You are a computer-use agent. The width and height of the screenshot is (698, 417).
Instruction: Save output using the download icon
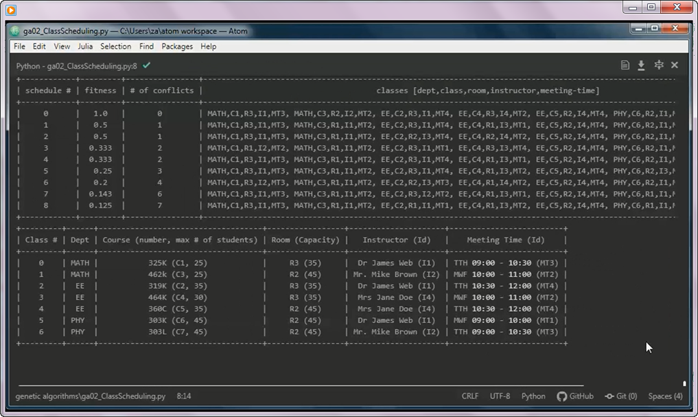(x=642, y=65)
